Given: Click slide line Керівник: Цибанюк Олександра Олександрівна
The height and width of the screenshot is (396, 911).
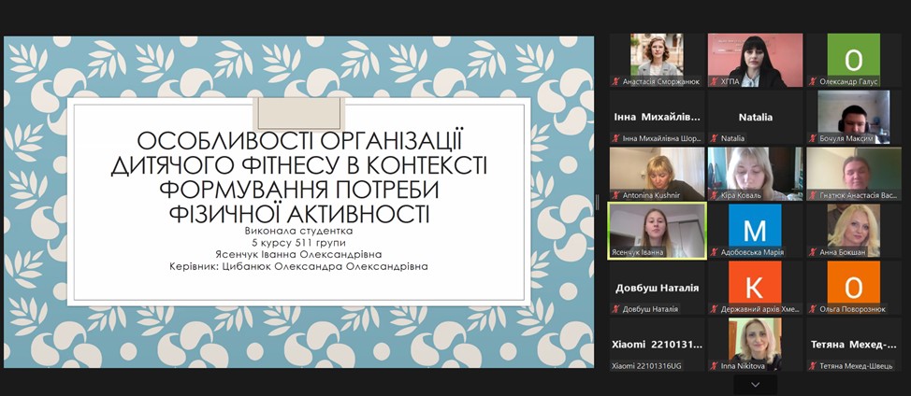Looking at the screenshot, I should tap(298, 267).
